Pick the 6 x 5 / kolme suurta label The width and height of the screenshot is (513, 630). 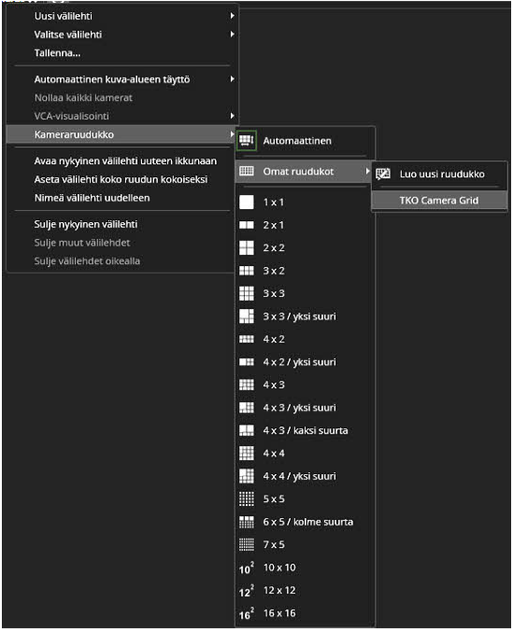tap(308, 522)
